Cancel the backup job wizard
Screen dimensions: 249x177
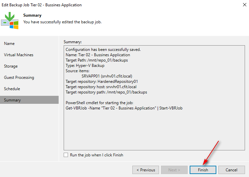pos(231,170)
